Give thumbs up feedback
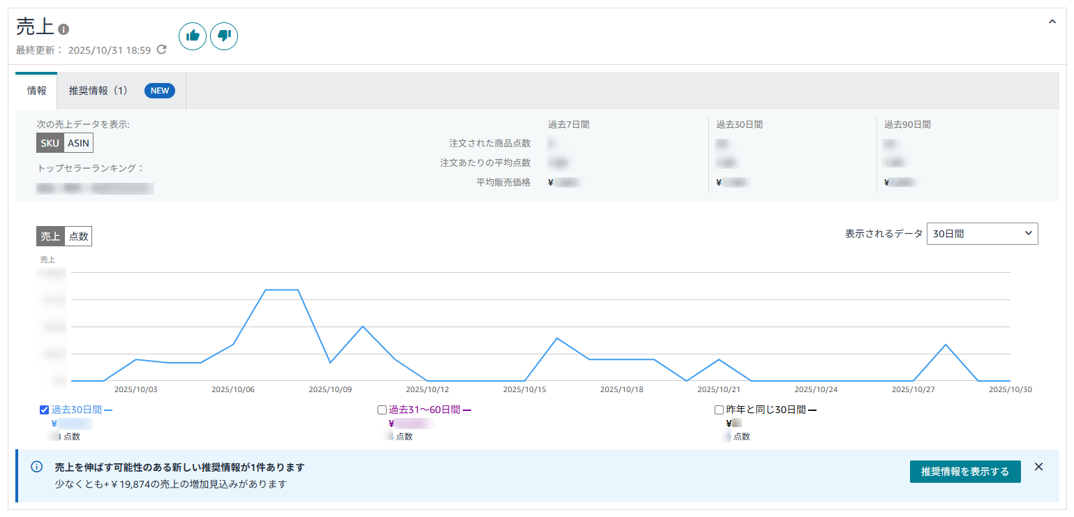 click(x=193, y=36)
